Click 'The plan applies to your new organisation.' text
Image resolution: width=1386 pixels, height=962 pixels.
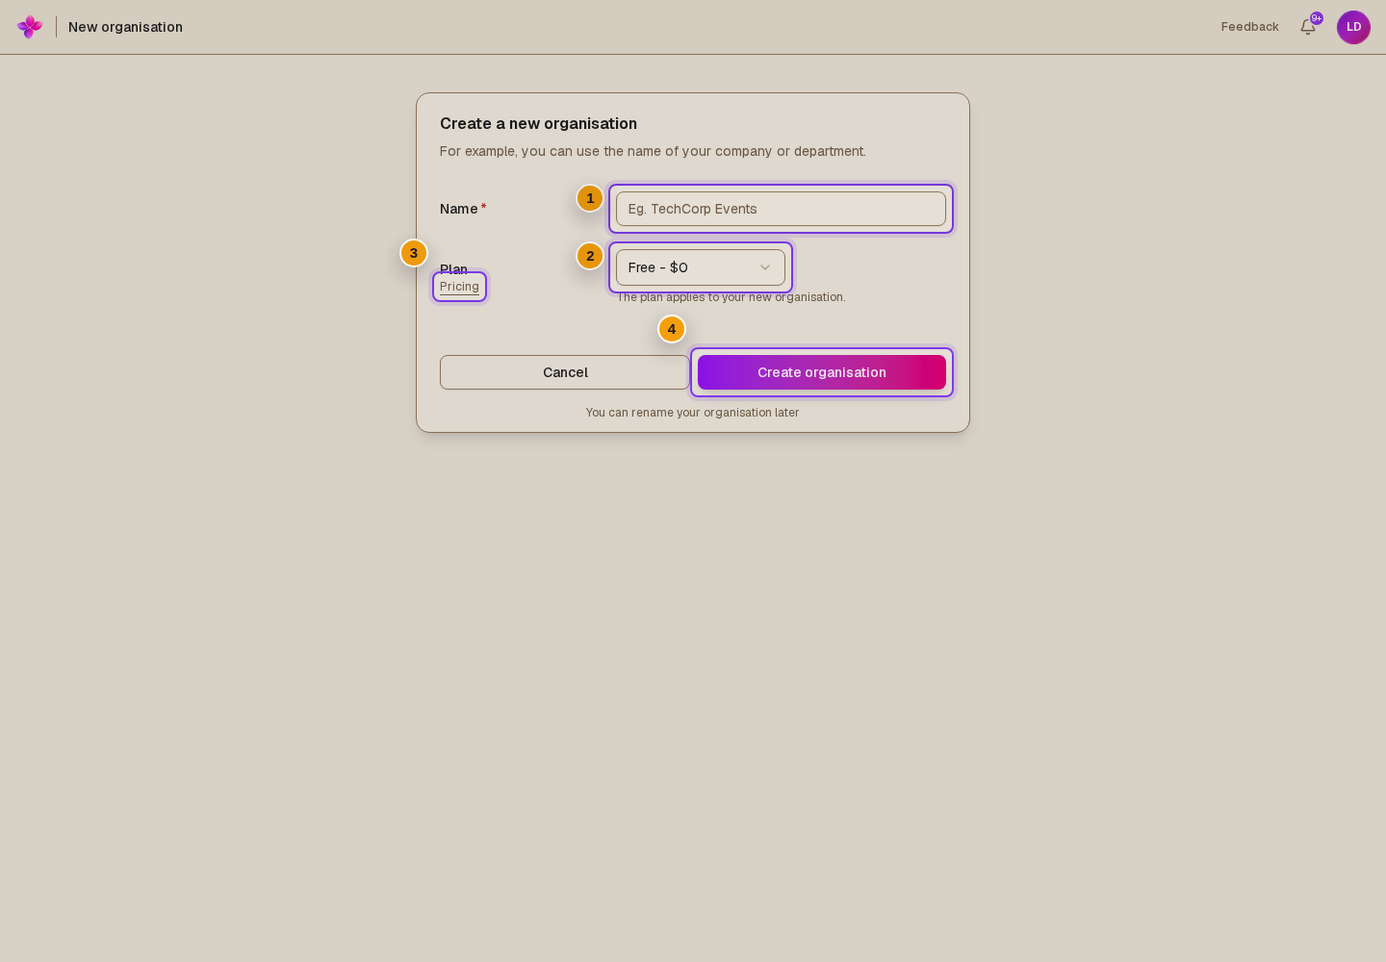(x=731, y=297)
